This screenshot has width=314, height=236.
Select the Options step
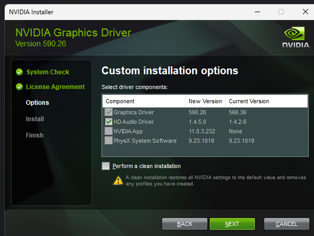point(38,103)
